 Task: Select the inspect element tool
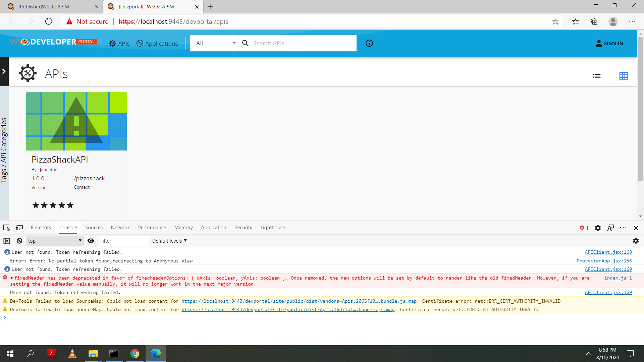pyautogui.click(x=6, y=228)
